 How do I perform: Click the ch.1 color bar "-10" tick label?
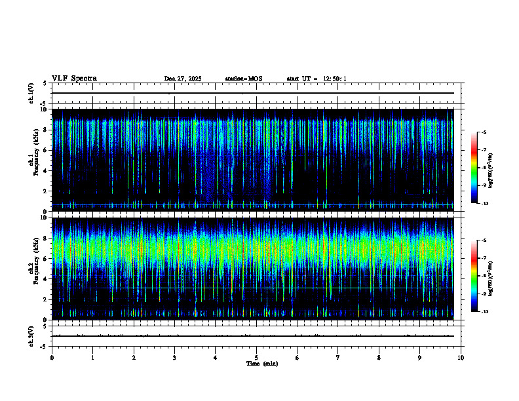coord(484,204)
